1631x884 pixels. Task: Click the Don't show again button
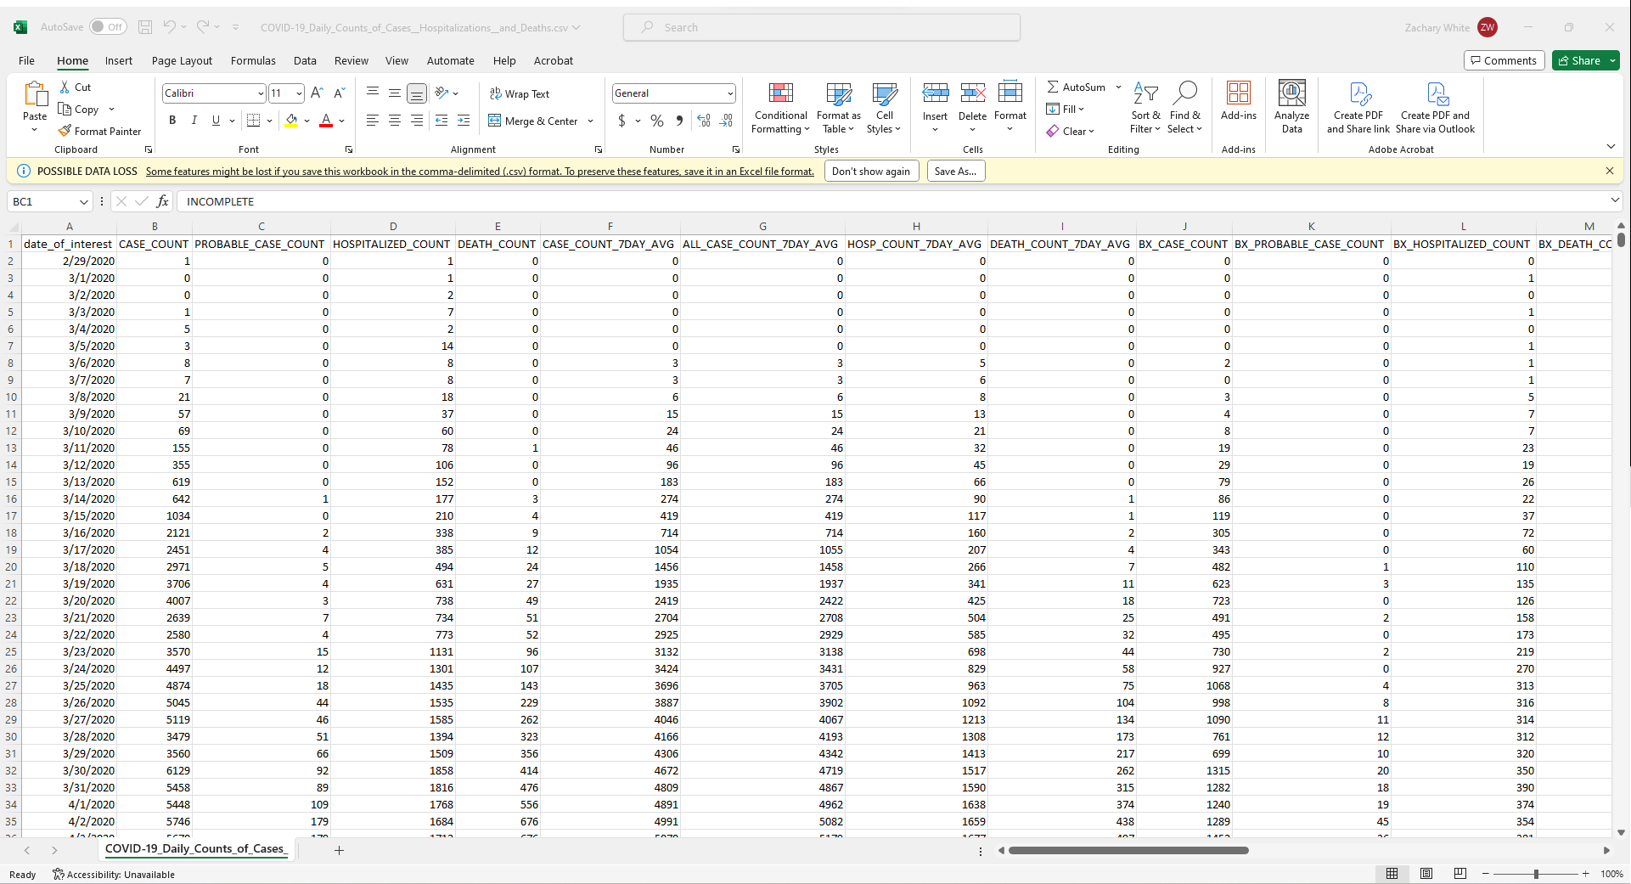(x=871, y=171)
